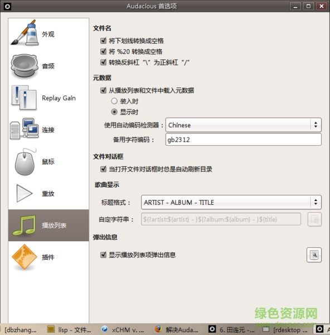Click the Firefox icon in the taskbar
The width and height of the screenshot is (330, 335).
click(x=158, y=329)
